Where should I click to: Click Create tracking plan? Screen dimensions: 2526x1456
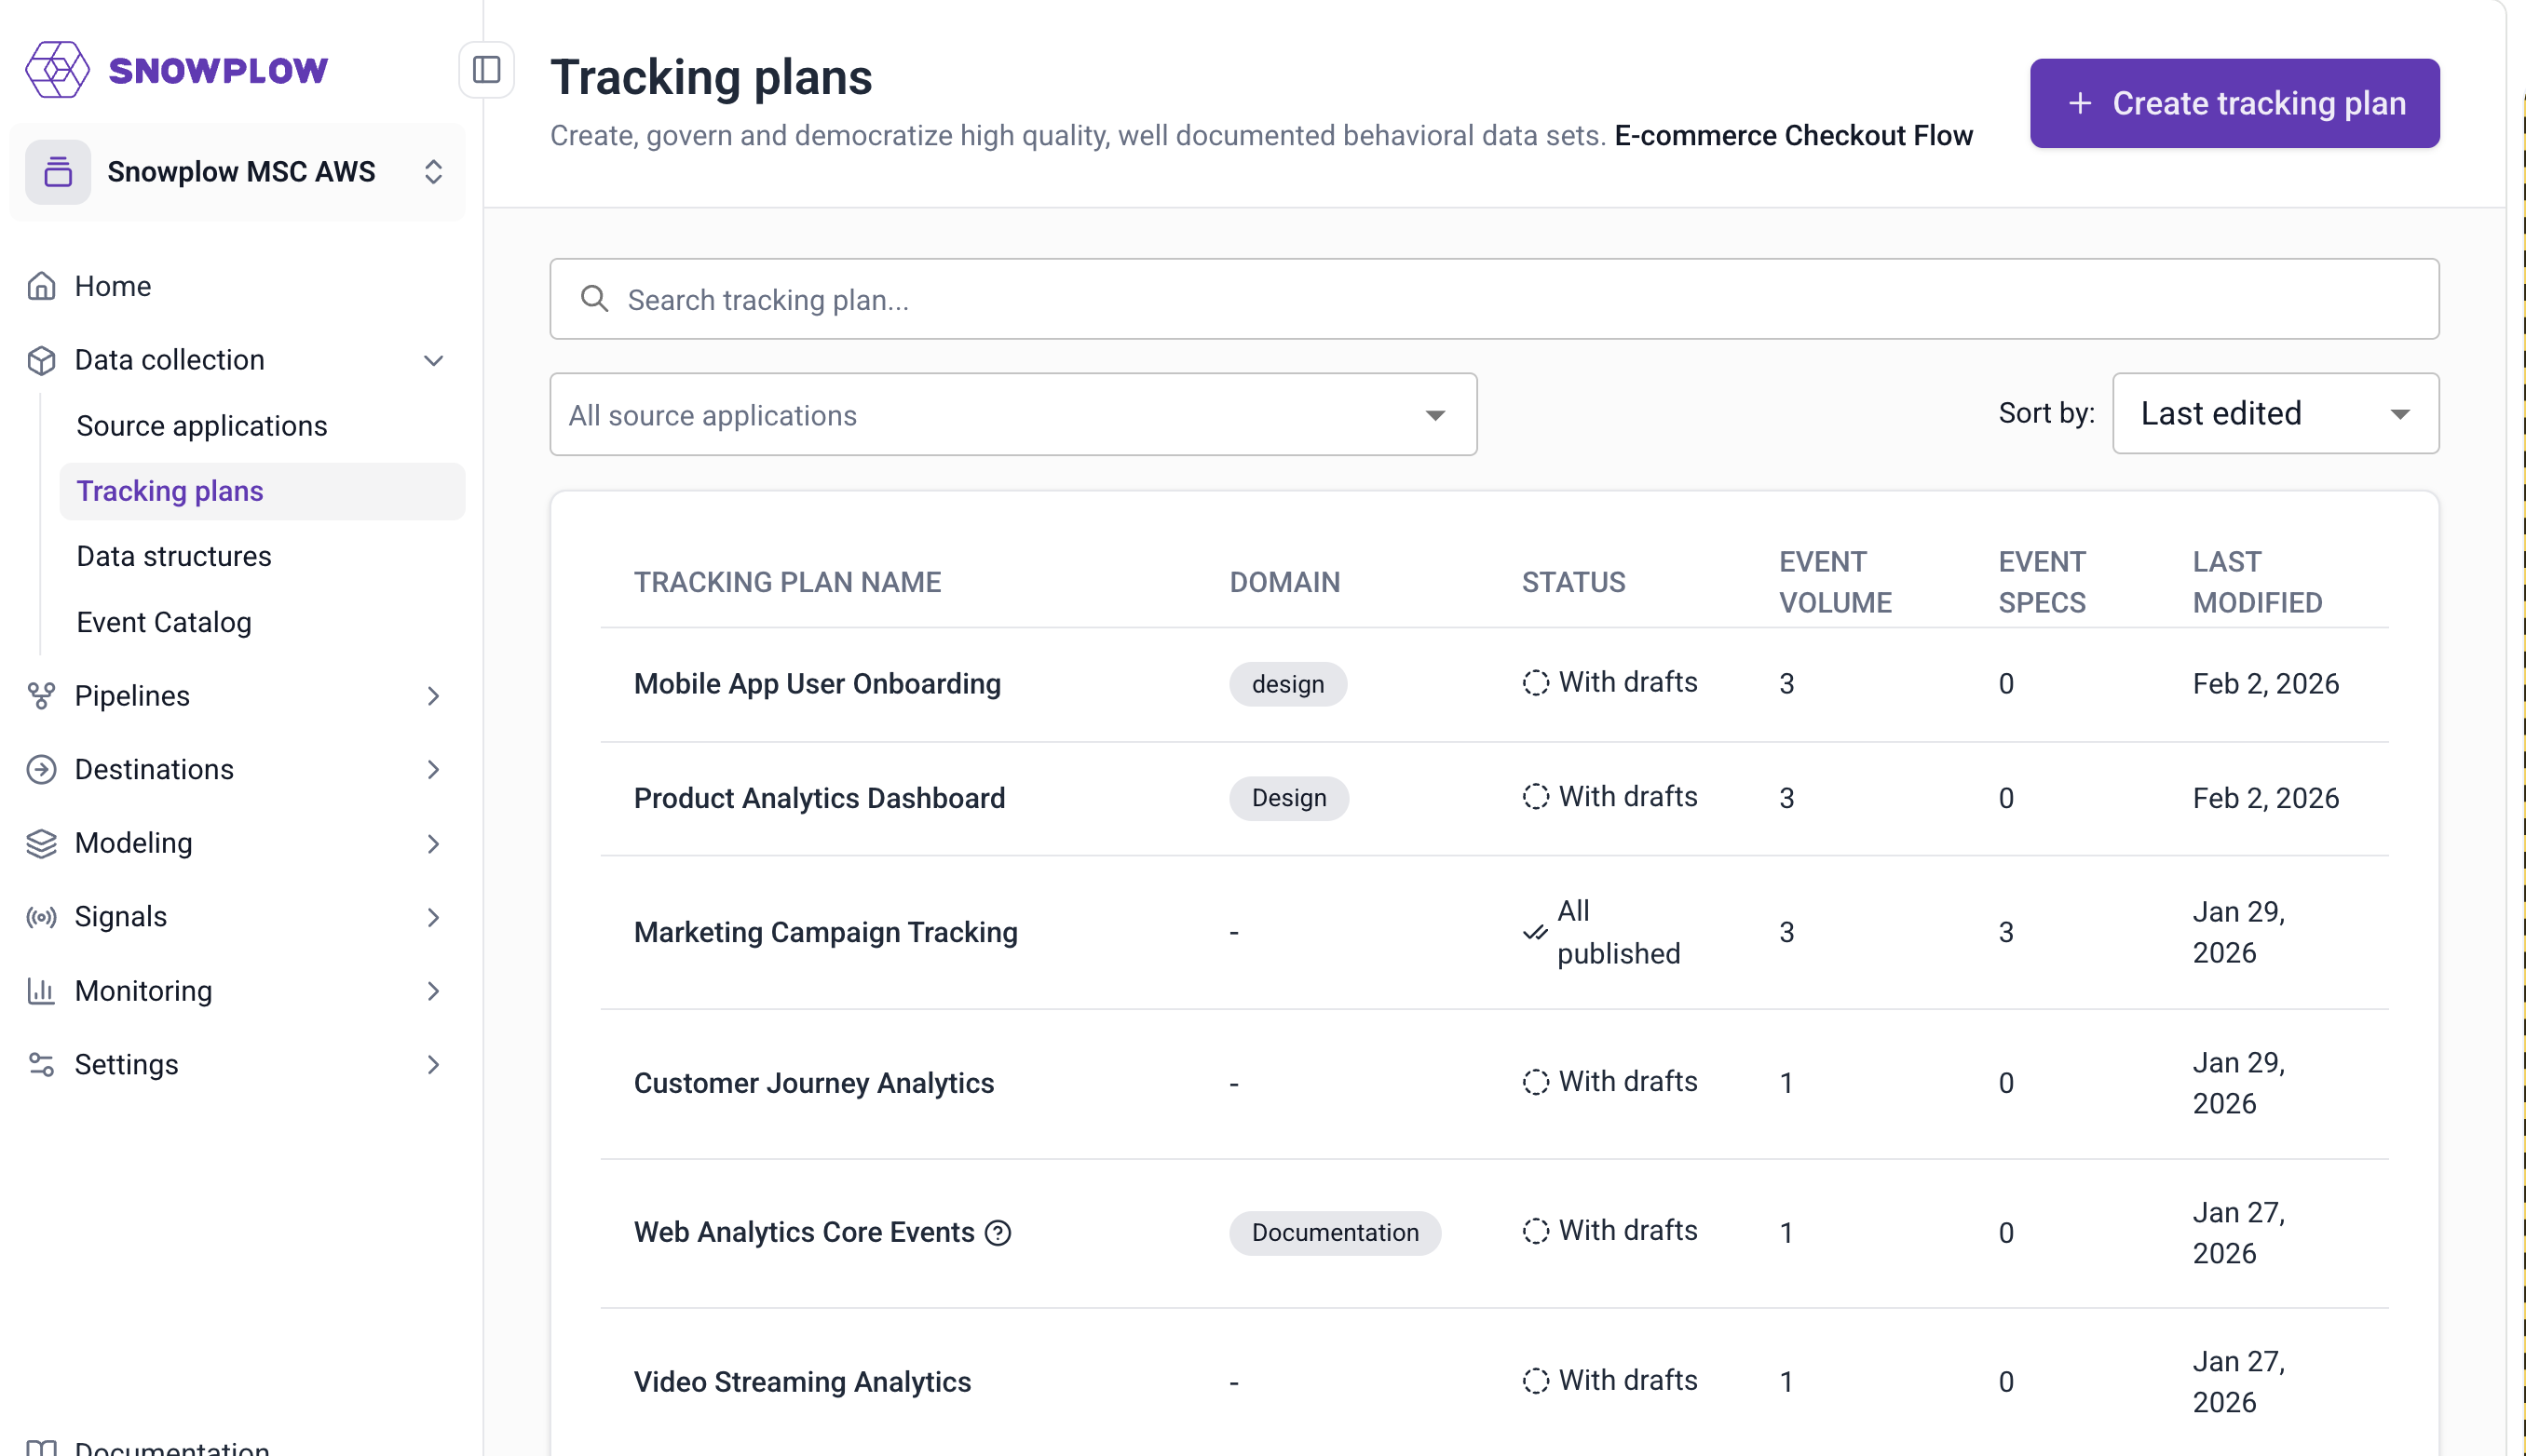(2233, 103)
